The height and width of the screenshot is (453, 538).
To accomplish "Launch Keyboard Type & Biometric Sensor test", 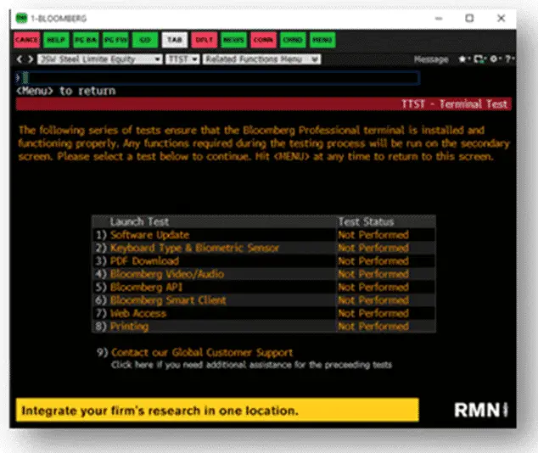I will click(194, 248).
